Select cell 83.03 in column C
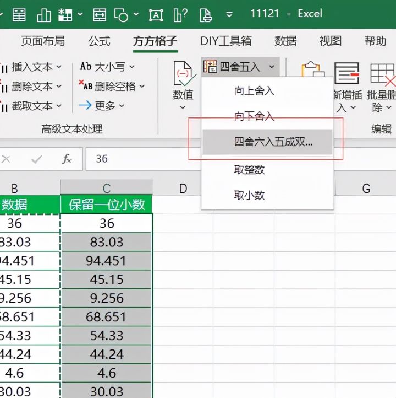The width and height of the screenshot is (396, 398). tap(107, 242)
